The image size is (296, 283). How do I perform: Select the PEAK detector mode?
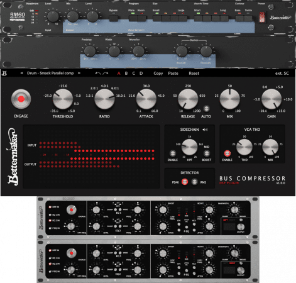[185, 182]
